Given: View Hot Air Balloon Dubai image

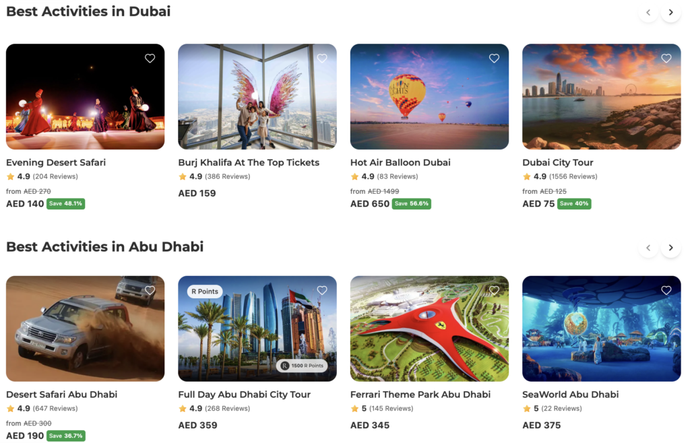Looking at the screenshot, I should pyautogui.click(x=429, y=97).
